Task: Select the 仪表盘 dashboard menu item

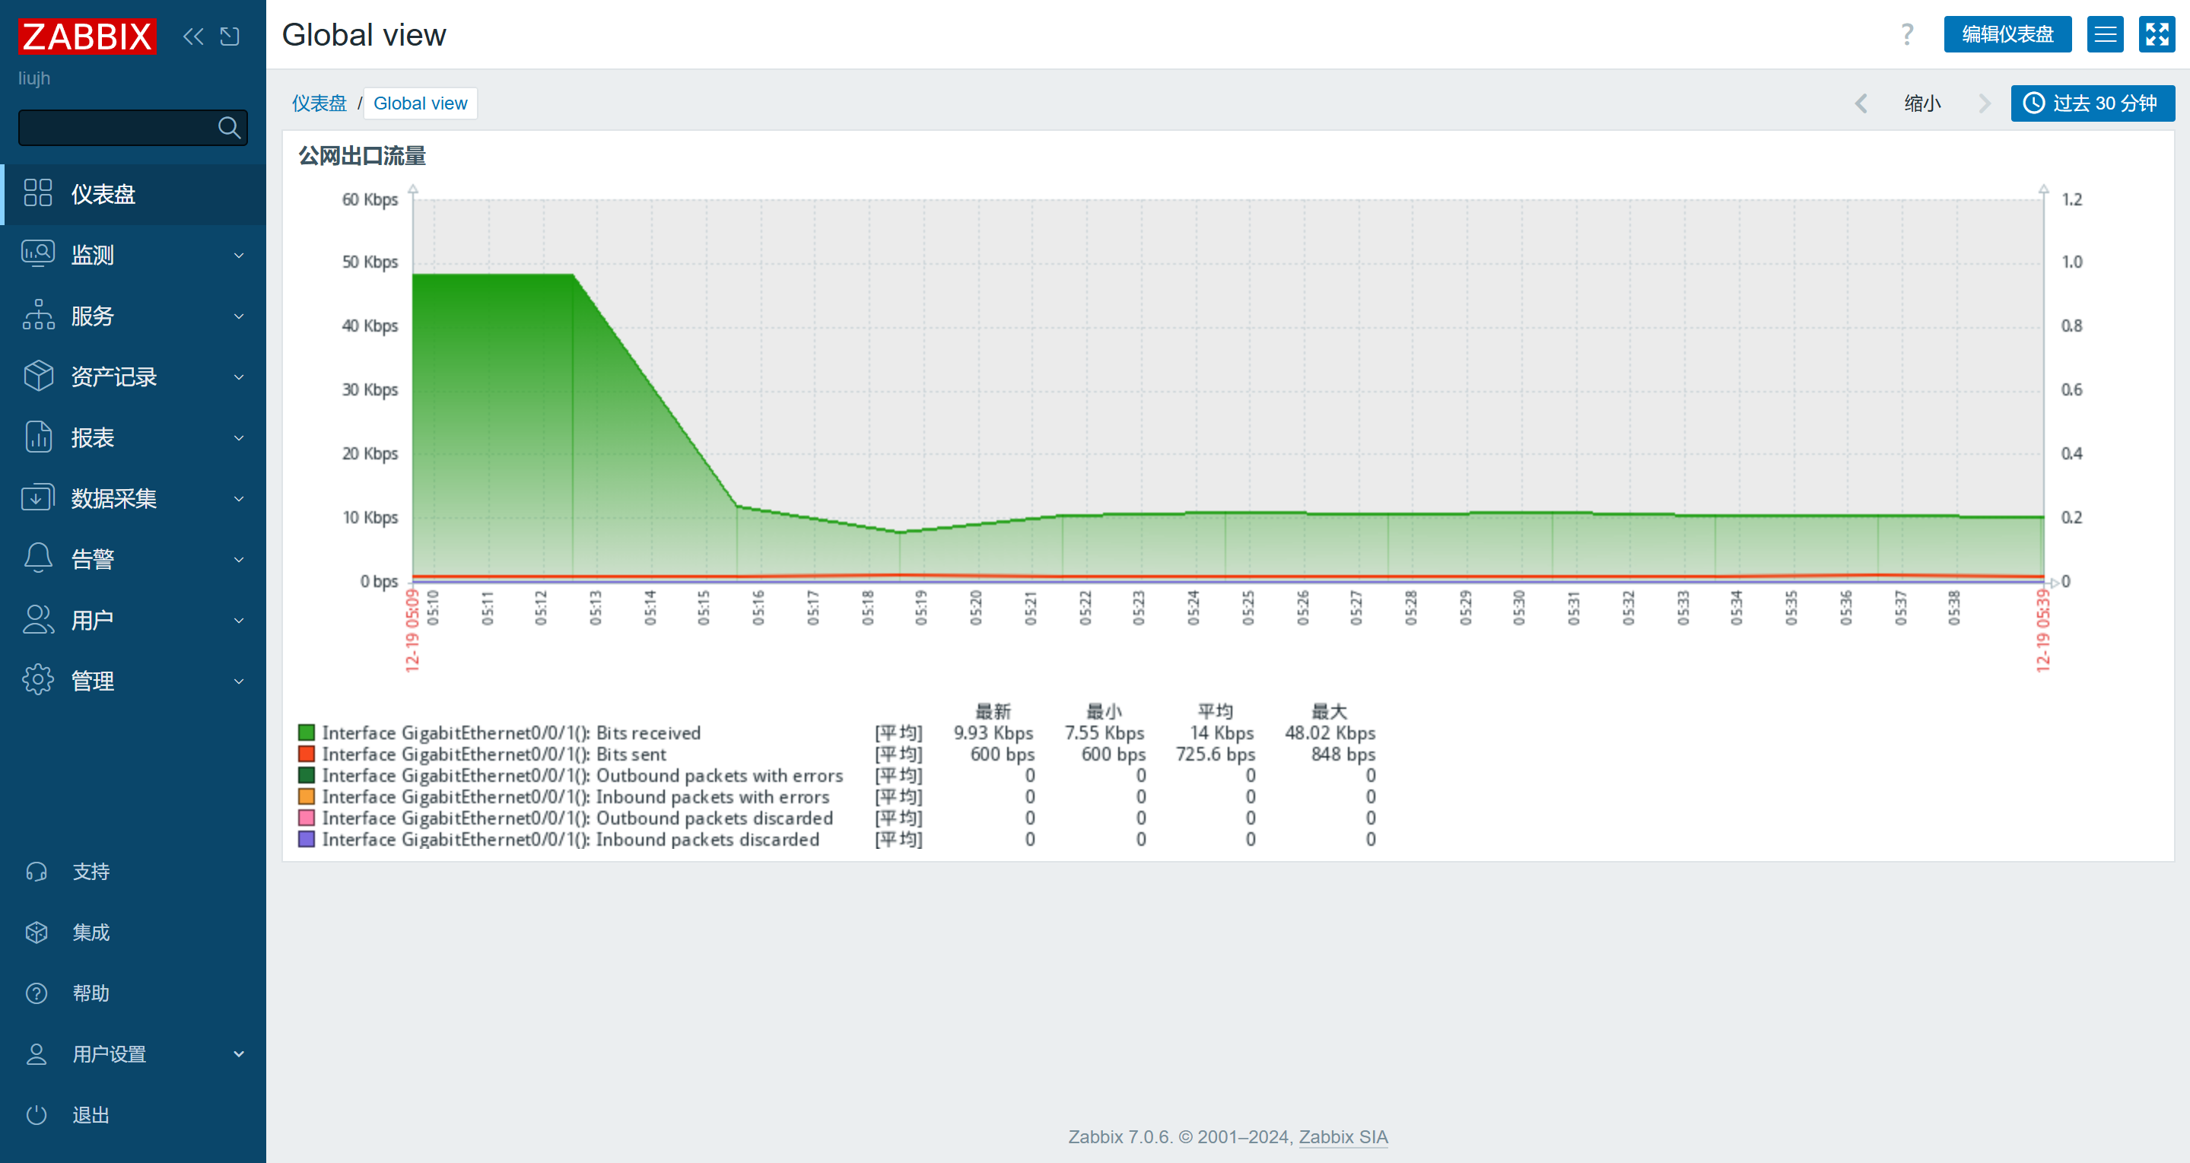Action: click(103, 194)
